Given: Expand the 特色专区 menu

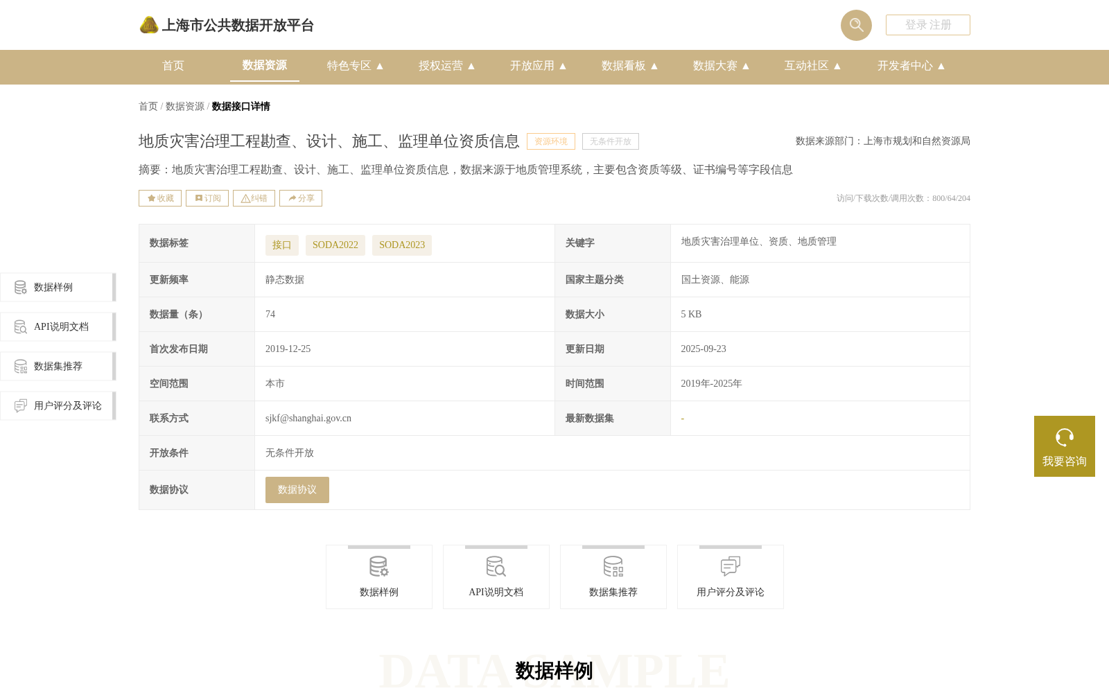Looking at the screenshot, I should pos(356,66).
